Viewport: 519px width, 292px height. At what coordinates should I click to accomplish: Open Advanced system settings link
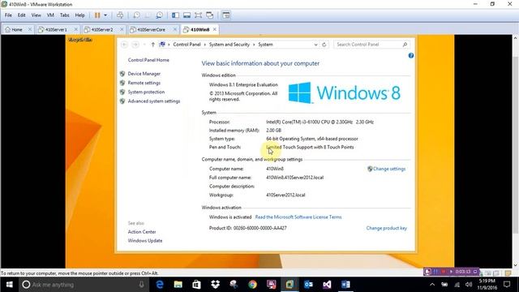154,101
